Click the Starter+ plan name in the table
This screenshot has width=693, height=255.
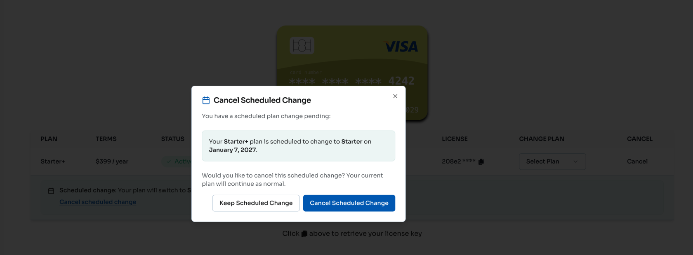point(53,161)
